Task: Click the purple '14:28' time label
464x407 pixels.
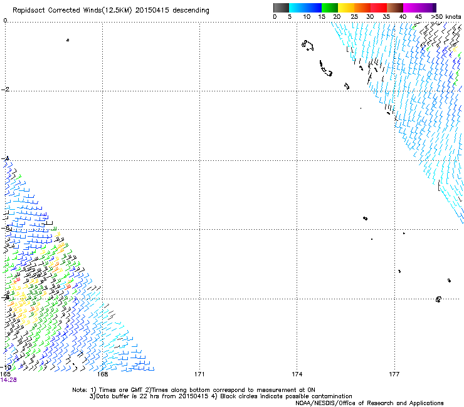Action: [x=8, y=380]
